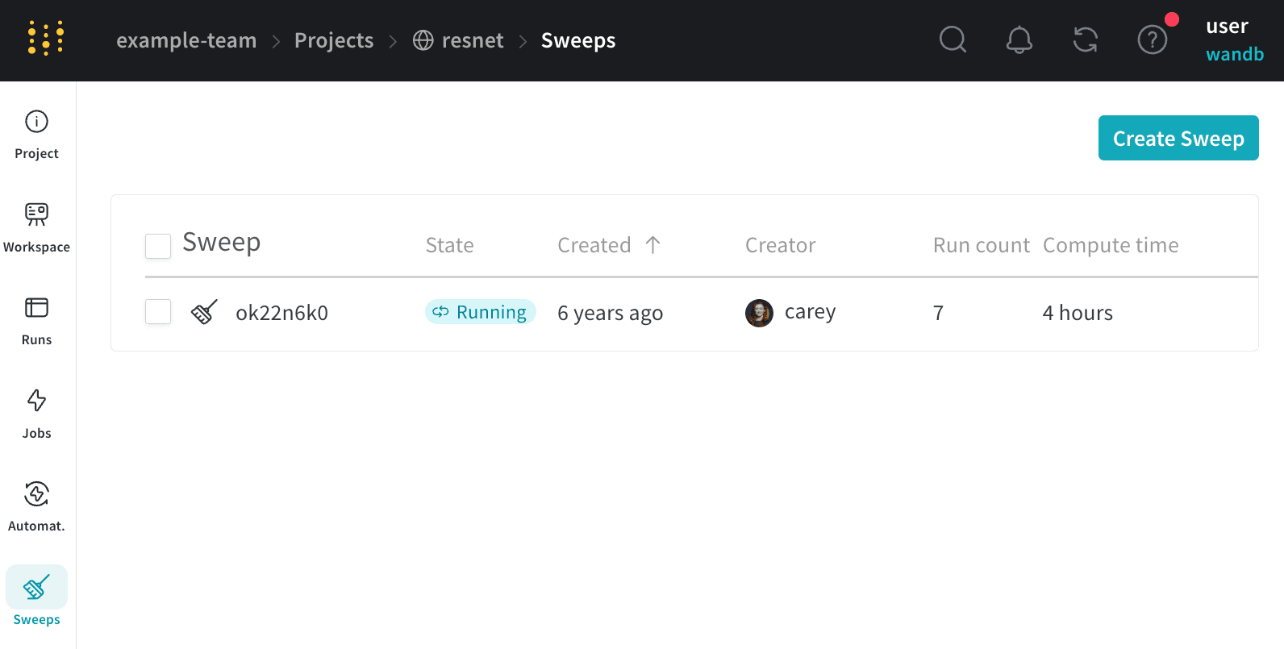Open the notifications bell
The height and width of the screenshot is (649, 1284).
pyautogui.click(x=1019, y=40)
